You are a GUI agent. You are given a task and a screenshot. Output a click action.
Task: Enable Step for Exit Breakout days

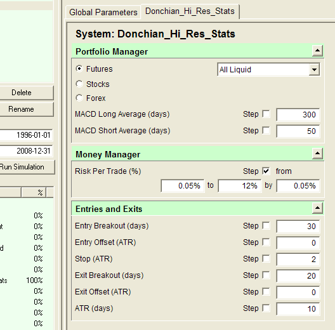point(266,275)
